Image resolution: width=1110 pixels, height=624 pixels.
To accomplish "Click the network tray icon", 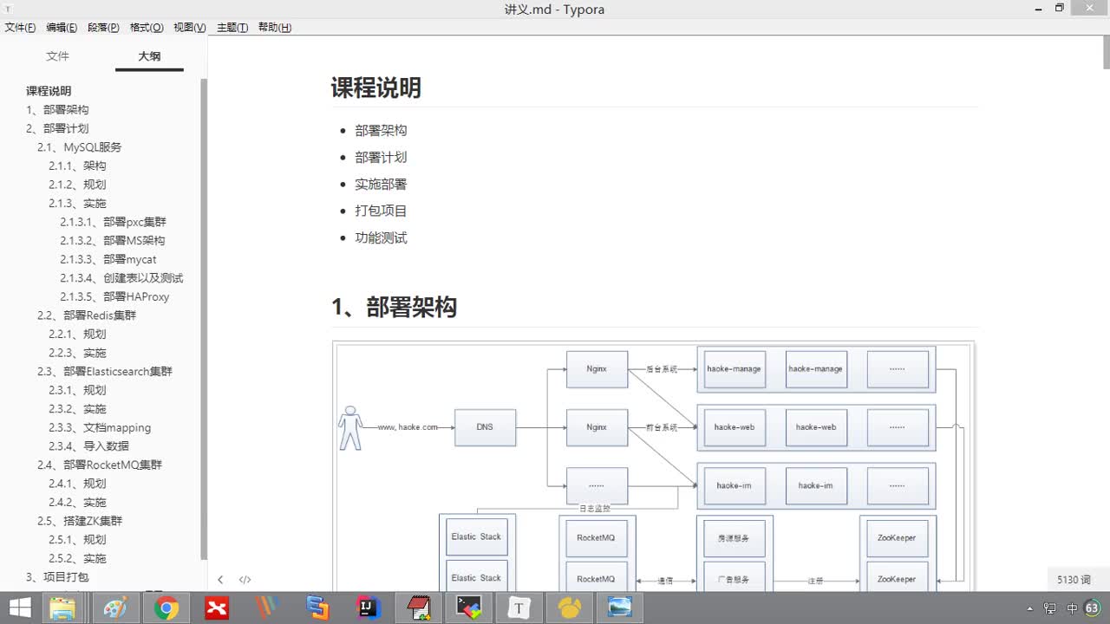I will pos(1050,608).
